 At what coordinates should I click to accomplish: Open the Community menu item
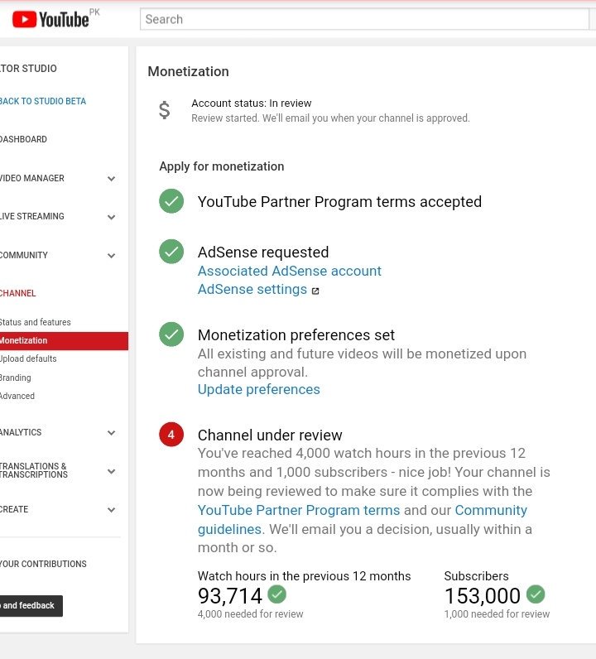pos(23,255)
